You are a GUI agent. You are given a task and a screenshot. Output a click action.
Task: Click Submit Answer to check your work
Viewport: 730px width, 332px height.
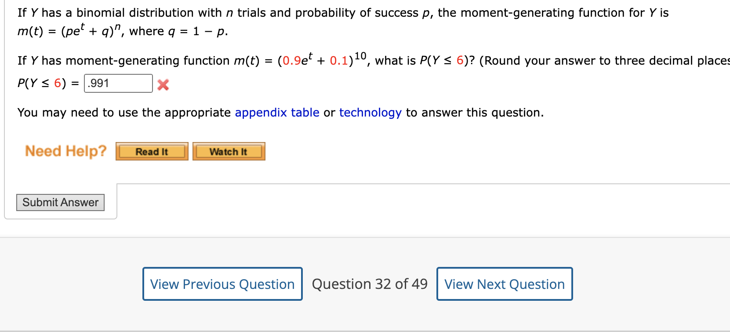point(60,202)
